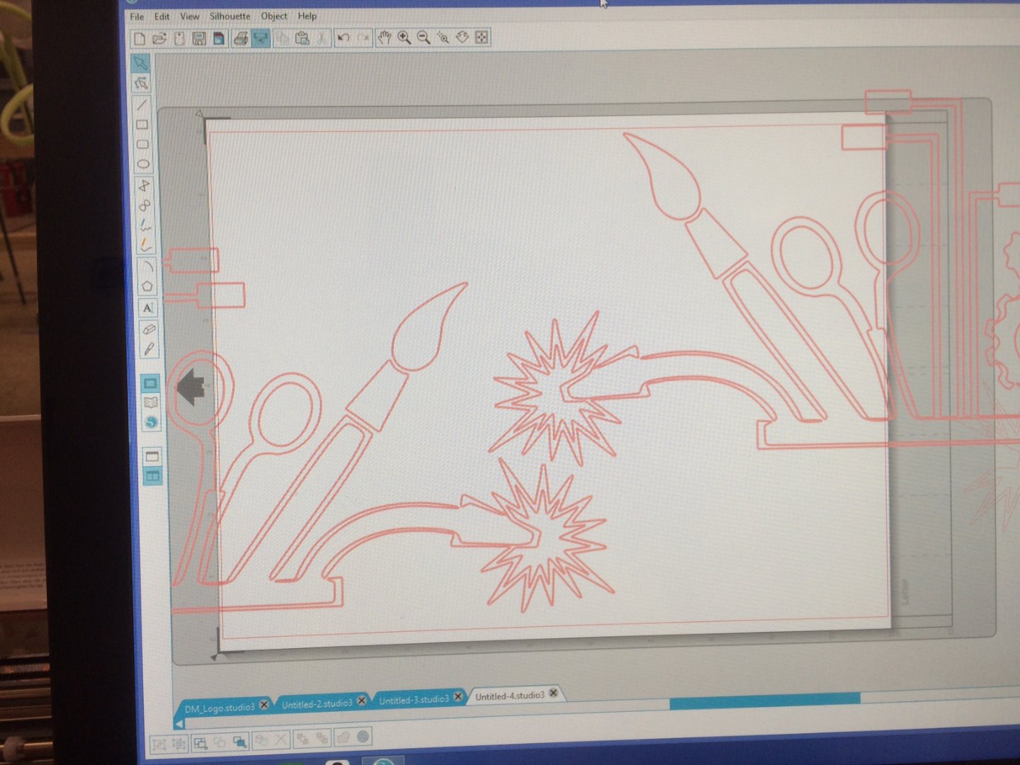Close the Untitled-3.studio3 tab
Image resolution: width=1020 pixels, height=765 pixels.
pyautogui.click(x=458, y=697)
